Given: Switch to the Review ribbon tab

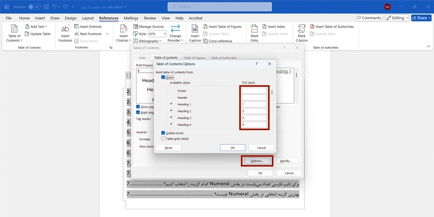Looking at the screenshot, I should click(x=150, y=18).
